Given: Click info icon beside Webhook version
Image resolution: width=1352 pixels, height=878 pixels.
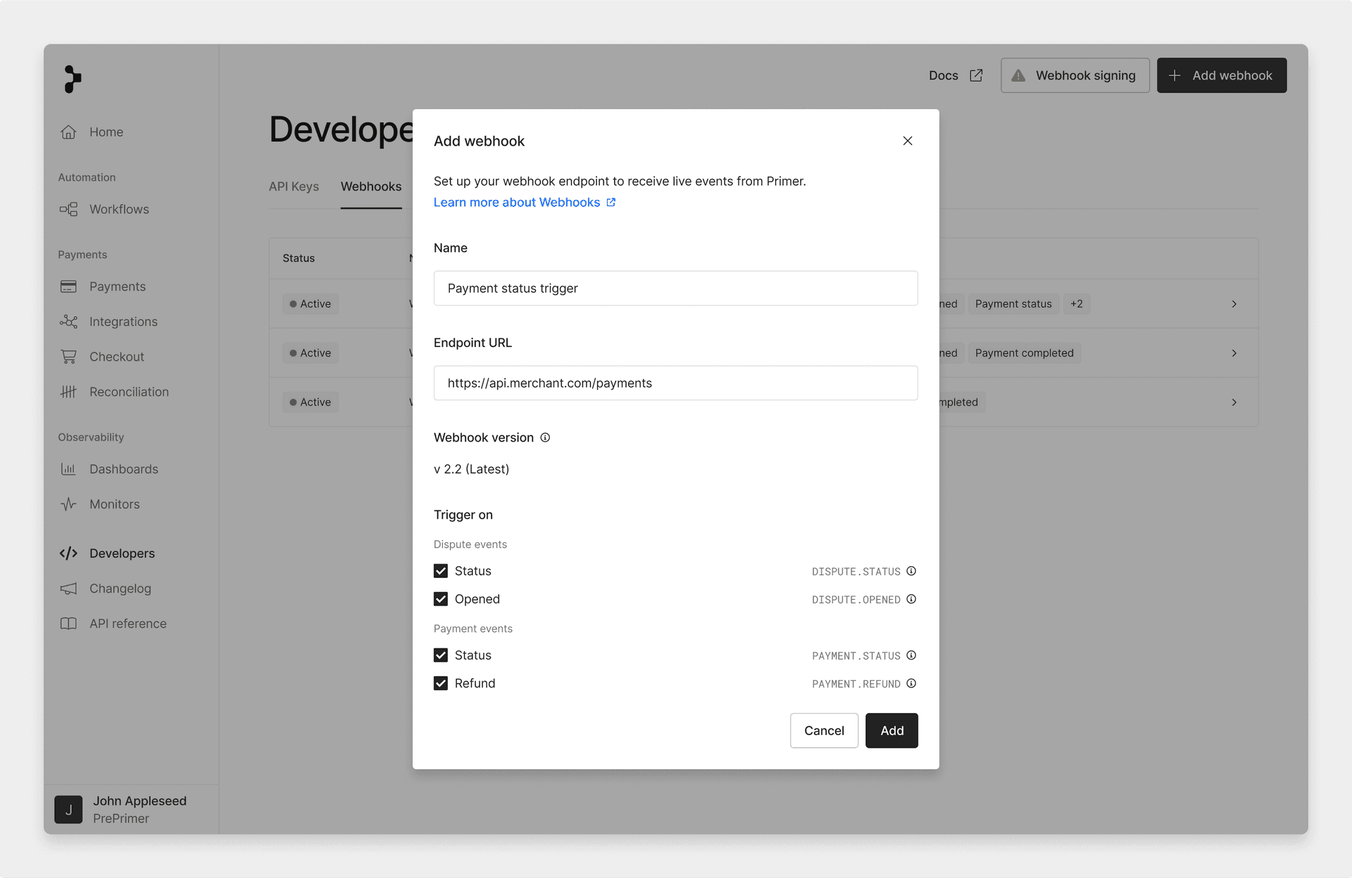Looking at the screenshot, I should (545, 437).
